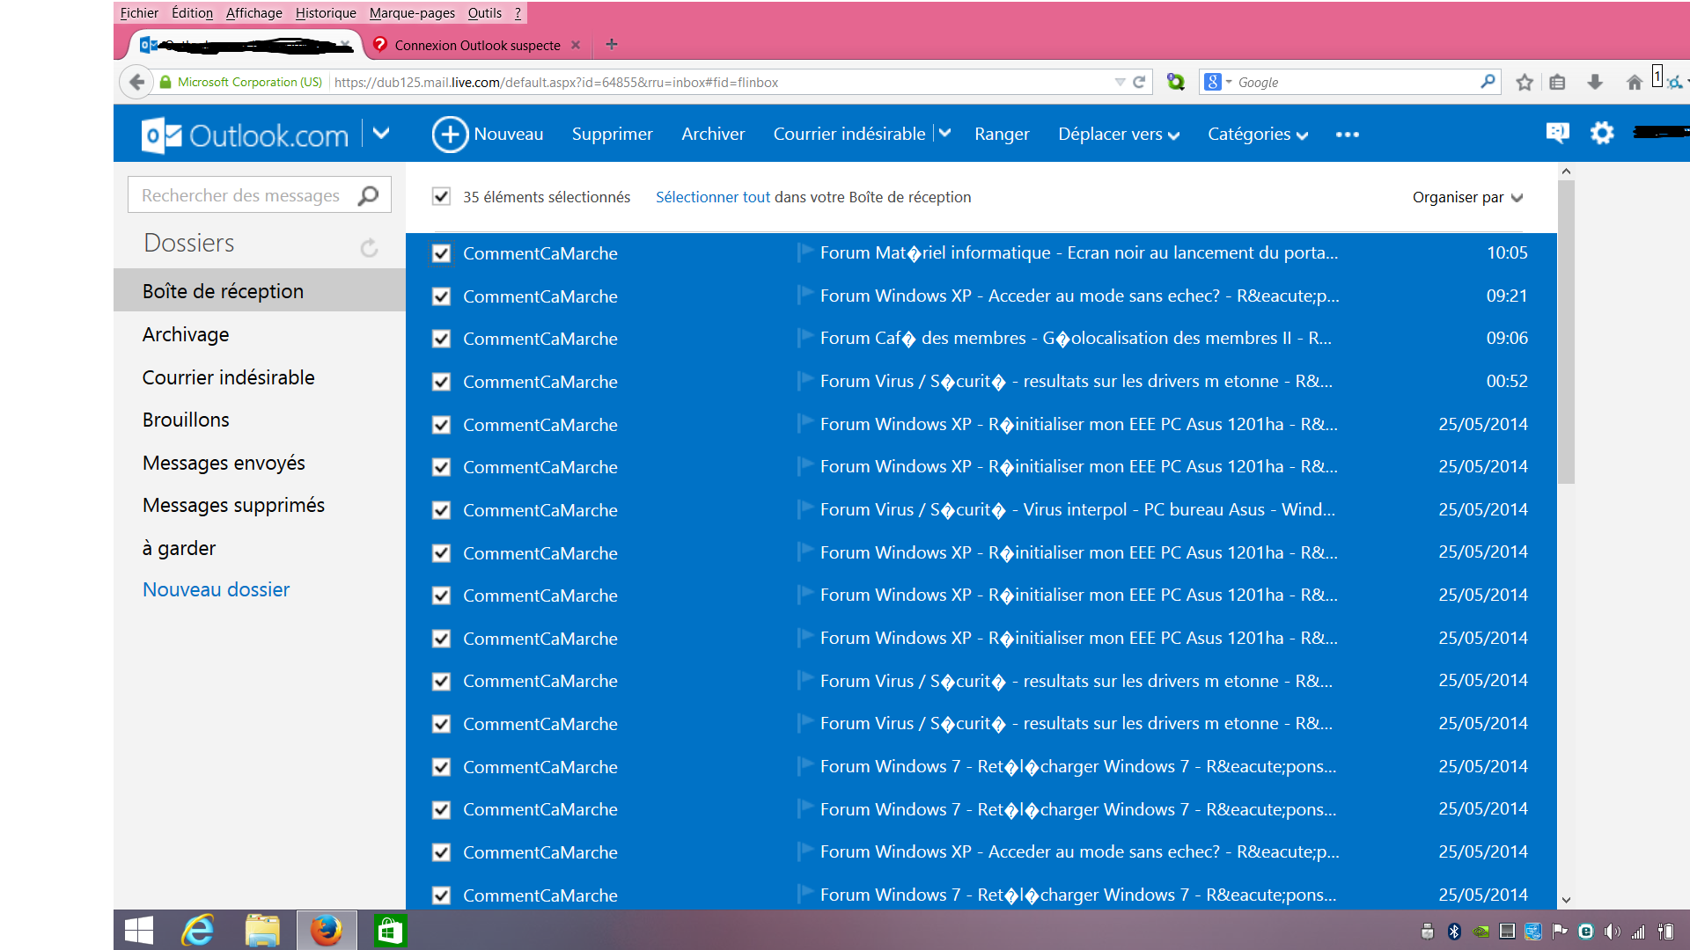
Task: Click the volume speaker tray icon
Action: 1612,932
